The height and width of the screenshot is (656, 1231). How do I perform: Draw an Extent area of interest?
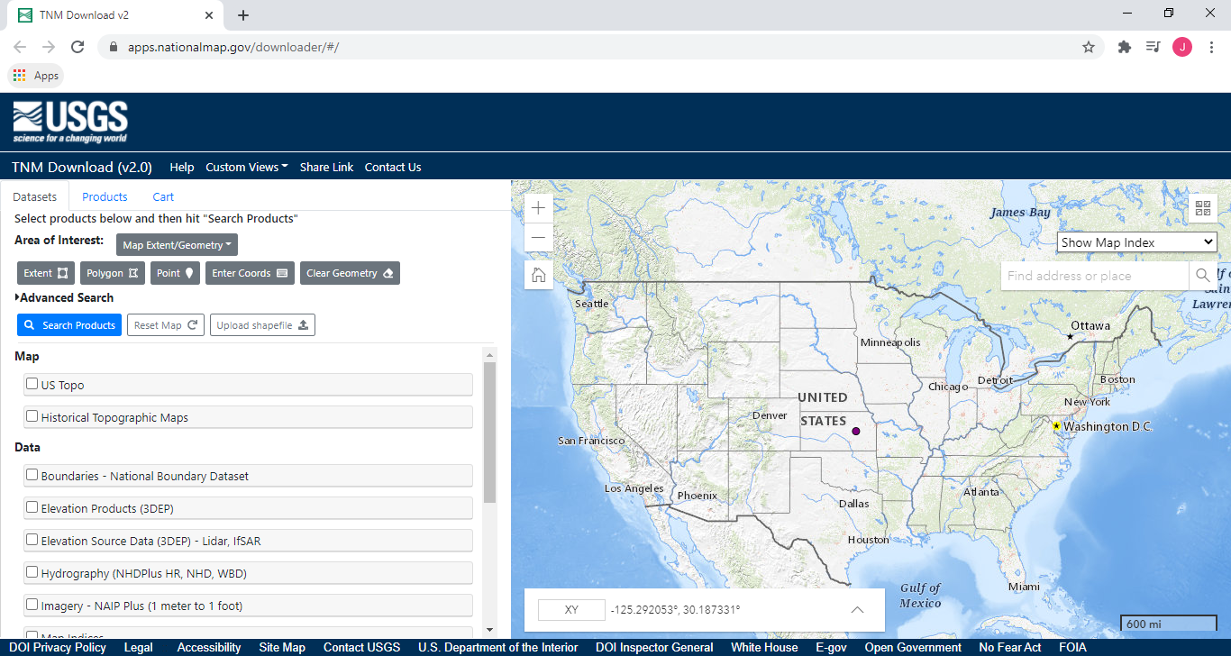pyautogui.click(x=46, y=273)
